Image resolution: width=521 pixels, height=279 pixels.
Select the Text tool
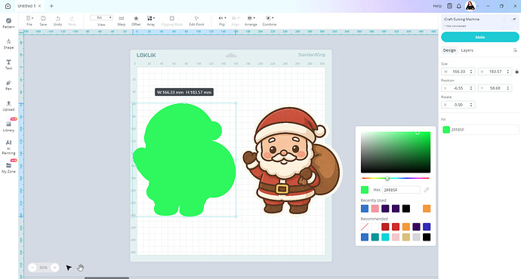[8, 64]
